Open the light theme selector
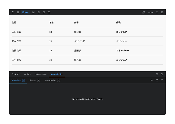This screenshot has width=175, height=124. pos(26,12)
